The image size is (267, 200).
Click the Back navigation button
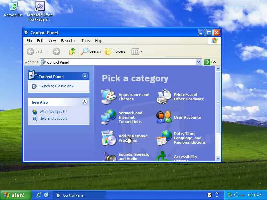pyautogui.click(x=35, y=51)
